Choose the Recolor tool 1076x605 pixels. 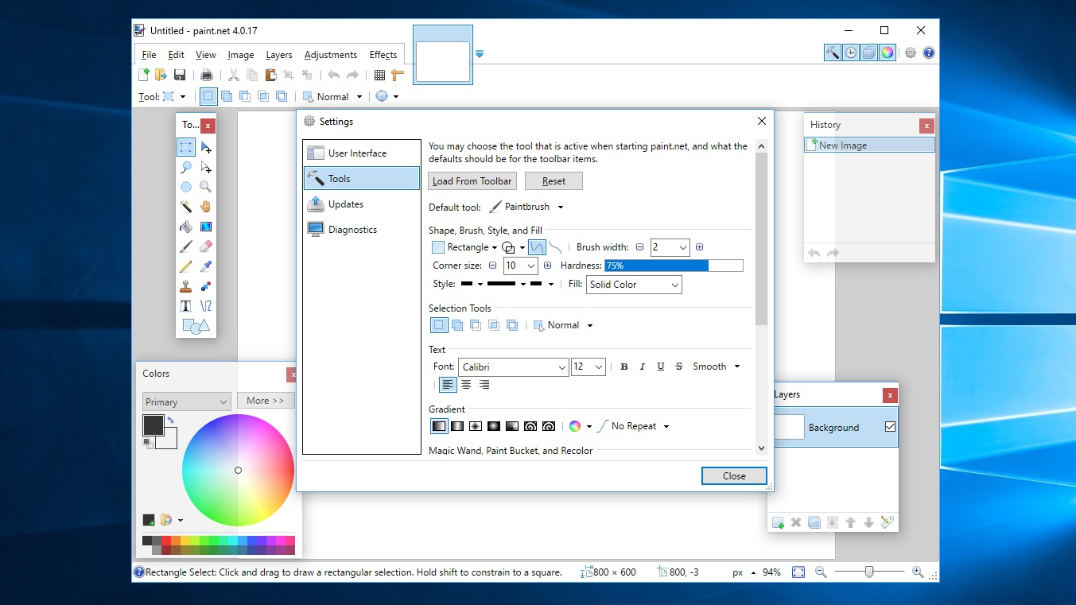coord(206,286)
